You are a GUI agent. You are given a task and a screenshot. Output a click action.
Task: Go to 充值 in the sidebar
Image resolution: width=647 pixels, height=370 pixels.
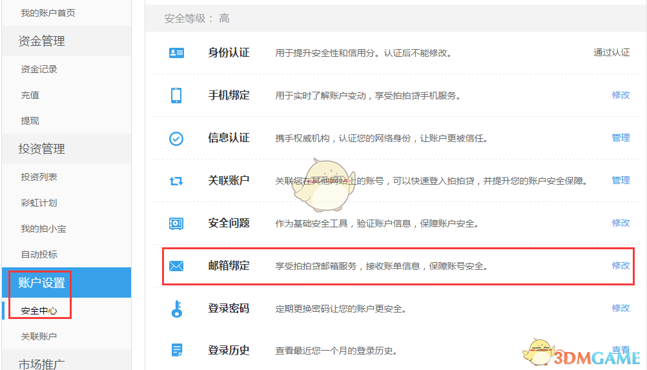pyautogui.click(x=30, y=95)
